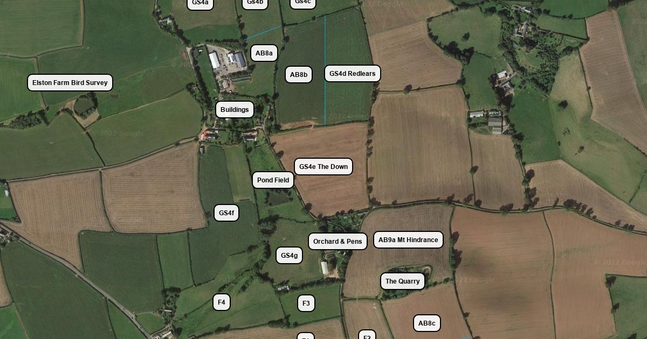
Task: Open the AB8c field marker
Action: click(x=427, y=323)
